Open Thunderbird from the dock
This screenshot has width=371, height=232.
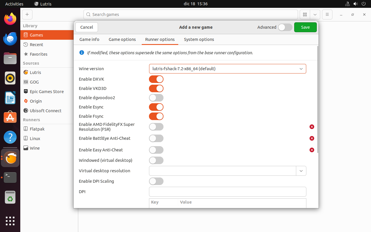tap(10, 39)
